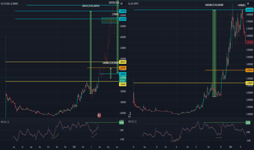Open the USD currency selector on the SUI chart
This screenshot has width=254, height=150.
[123, 4]
